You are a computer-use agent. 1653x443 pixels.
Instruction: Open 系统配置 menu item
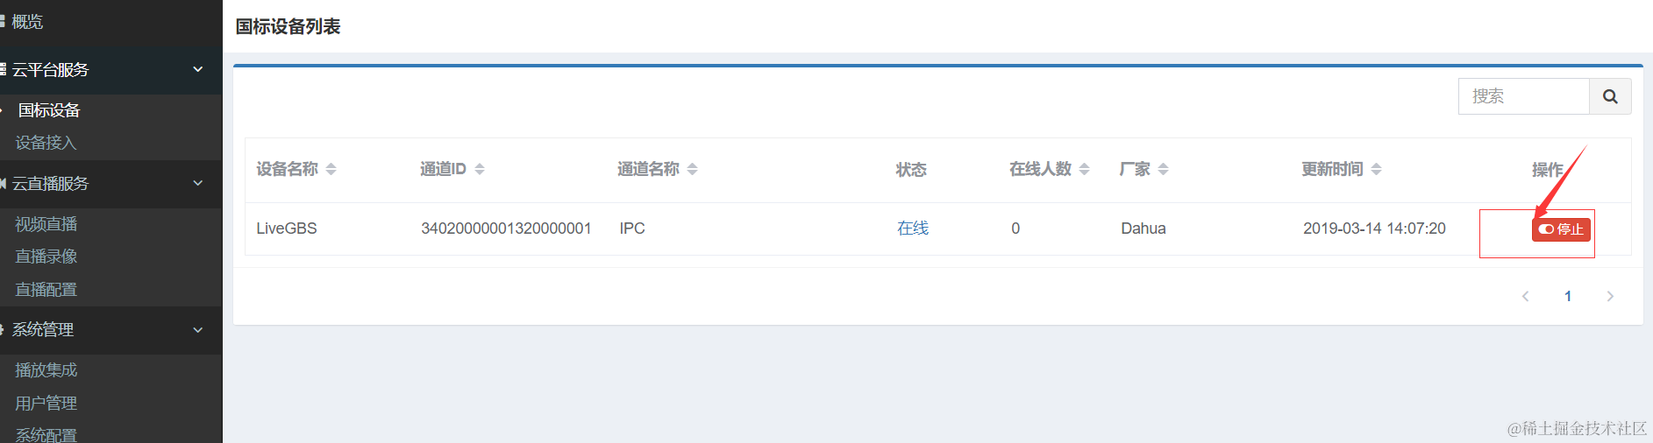click(x=46, y=435)
